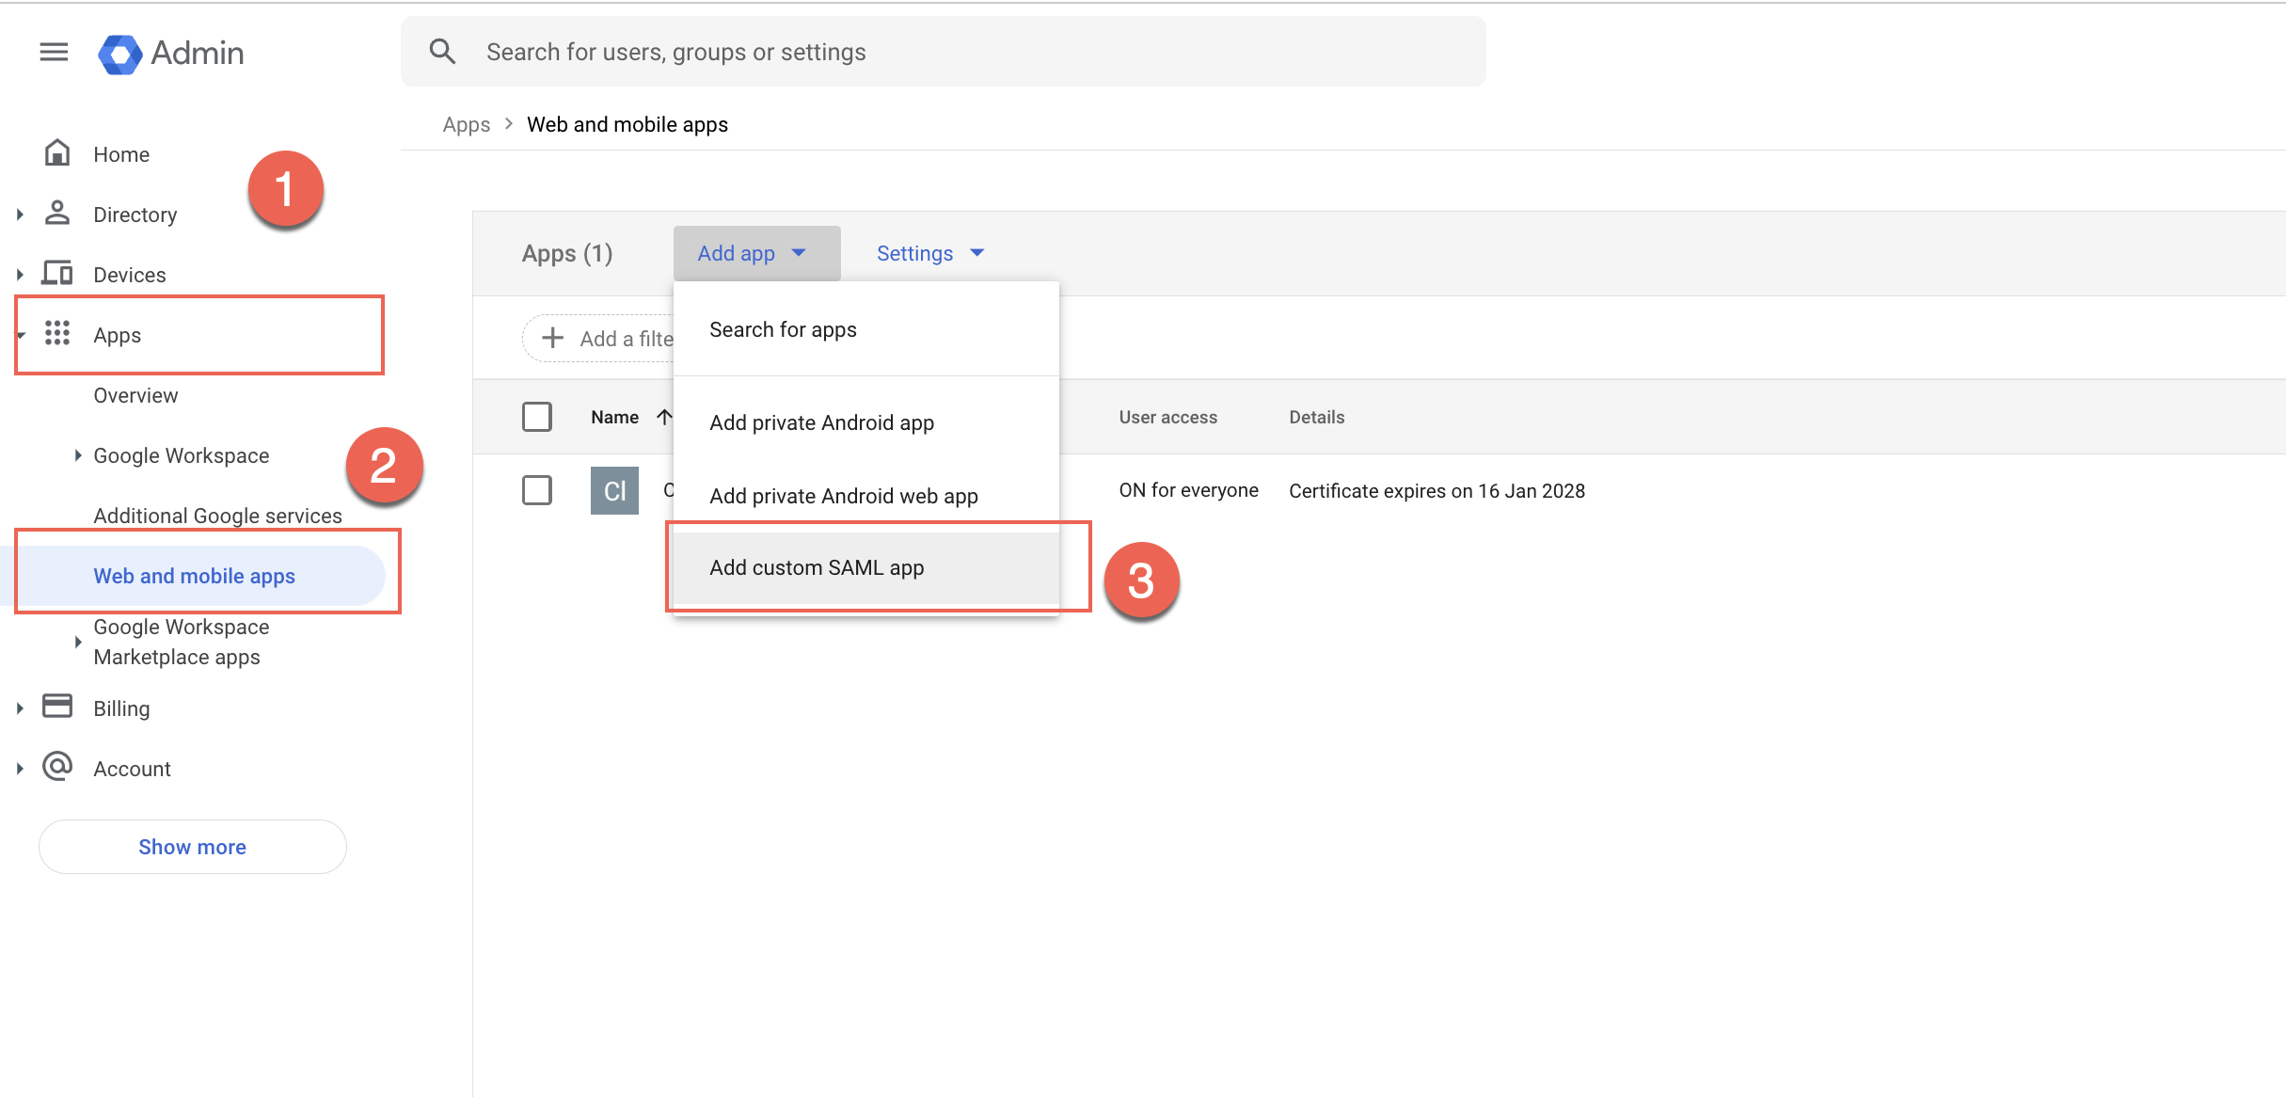
Task: Click the Billing card icon
Action: tap(57, 707)
